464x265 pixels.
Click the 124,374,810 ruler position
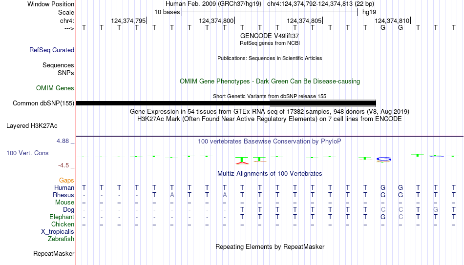coord(392,20)
